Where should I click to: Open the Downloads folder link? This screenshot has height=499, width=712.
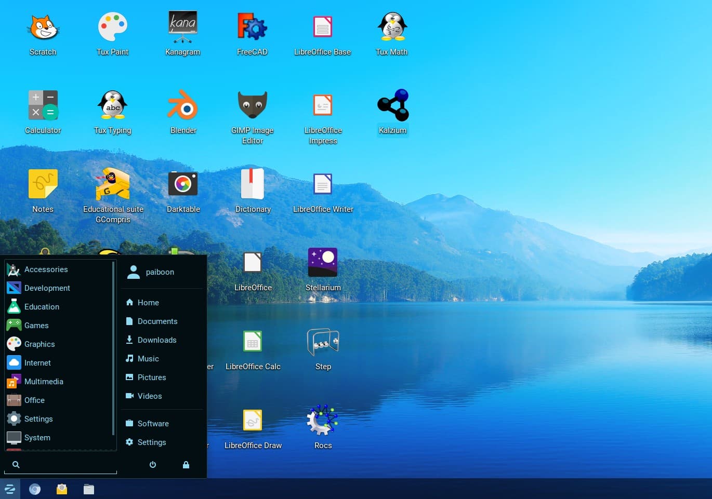coord(156,340)
